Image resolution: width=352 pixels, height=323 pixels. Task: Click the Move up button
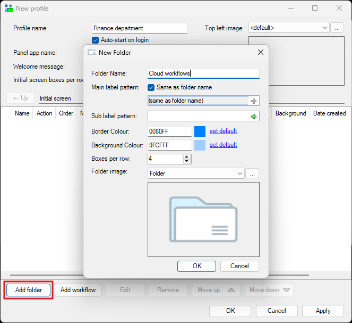(216, 290)
